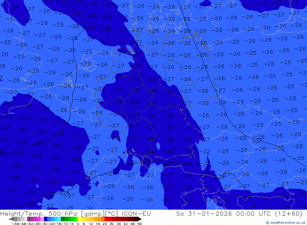Click the dark purple legend swatch

click(x=29, y=219)
